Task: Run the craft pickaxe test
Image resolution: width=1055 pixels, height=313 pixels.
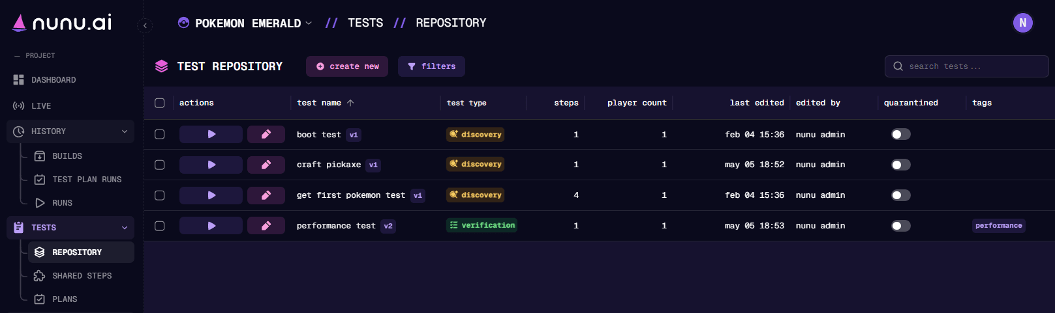Action: (211, 165)
